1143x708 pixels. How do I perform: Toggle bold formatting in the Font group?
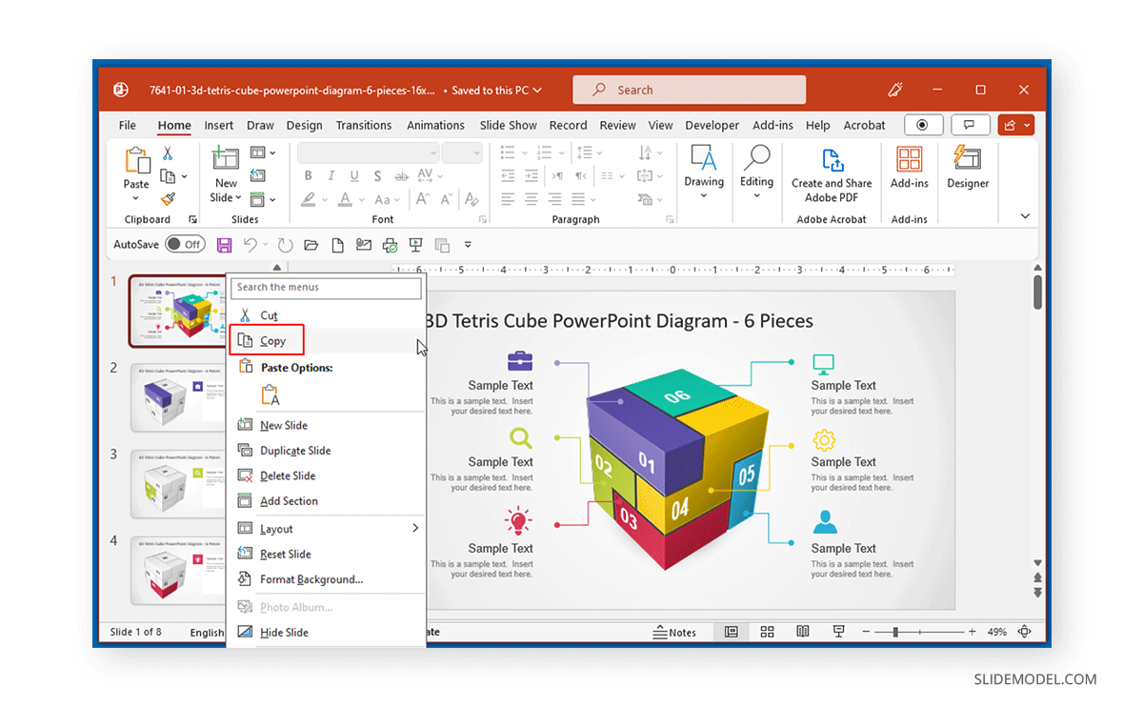(x=308, y=176)
